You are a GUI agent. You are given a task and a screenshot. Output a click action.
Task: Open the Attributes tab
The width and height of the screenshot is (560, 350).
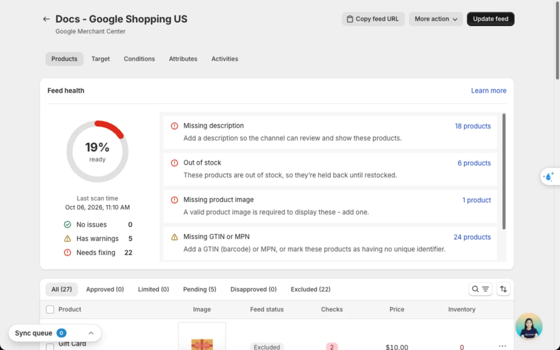click(x=183, y=59)
